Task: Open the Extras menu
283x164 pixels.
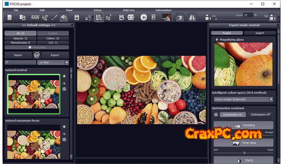Action: (97, 10)
